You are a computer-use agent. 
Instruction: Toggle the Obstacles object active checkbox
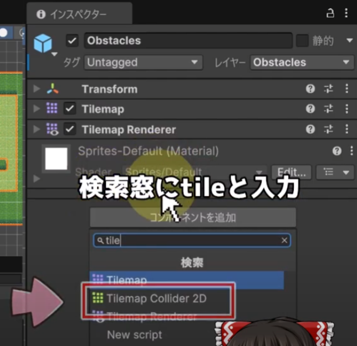(x=72, y=41)
